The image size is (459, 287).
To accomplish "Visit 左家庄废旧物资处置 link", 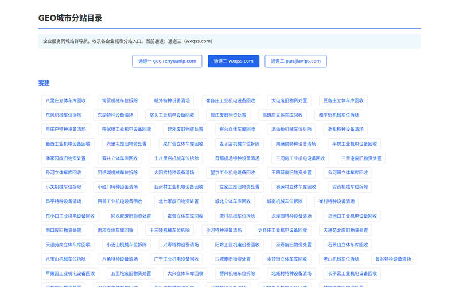I will pos(239,187).
